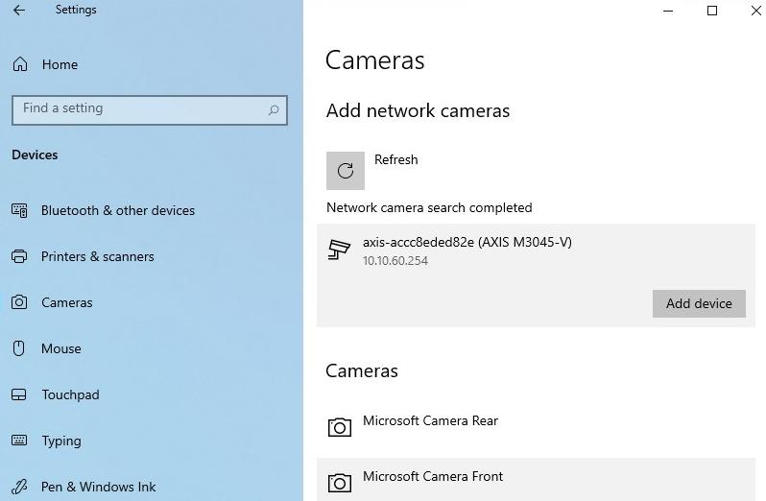Image resolution: width=766 pixels, height=501 pixels.
Task: Click the Pen & Windows Ink icon
Action: 19,487
